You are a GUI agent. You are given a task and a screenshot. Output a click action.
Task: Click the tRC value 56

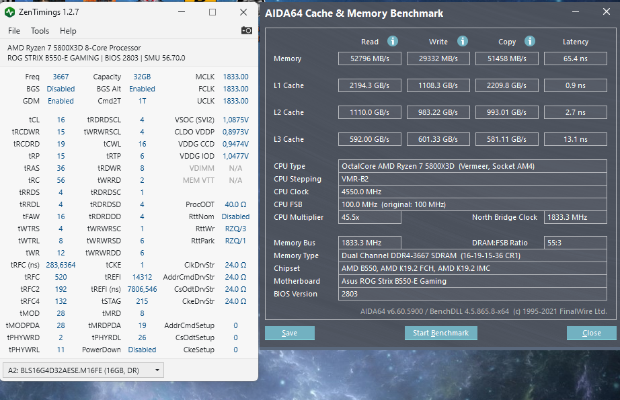(61, 180)
